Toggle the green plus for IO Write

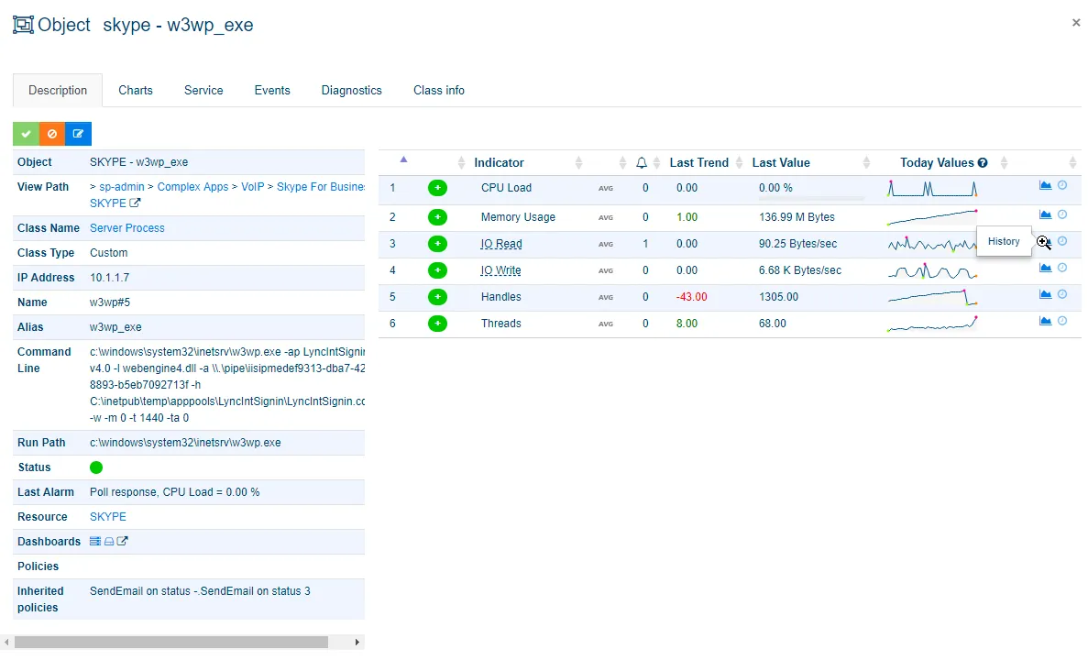tap(437, 270)
